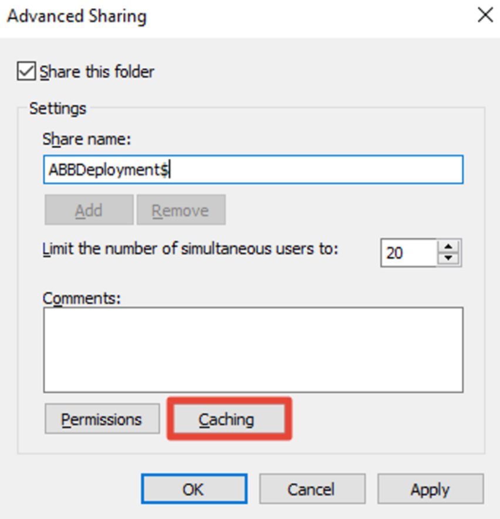Toggle the Share this folder checkbox

click(x=26, y=71)
